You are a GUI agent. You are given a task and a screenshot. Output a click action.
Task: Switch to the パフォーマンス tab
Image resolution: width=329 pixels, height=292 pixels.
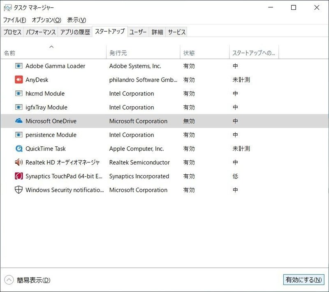pyautogui.click(x=41, y=32)
